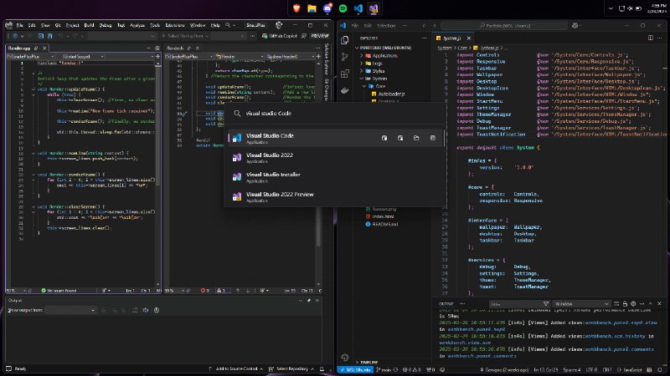Open VS Code Copilot chat icon in title bar
The image size is (670, 376).
575,26
